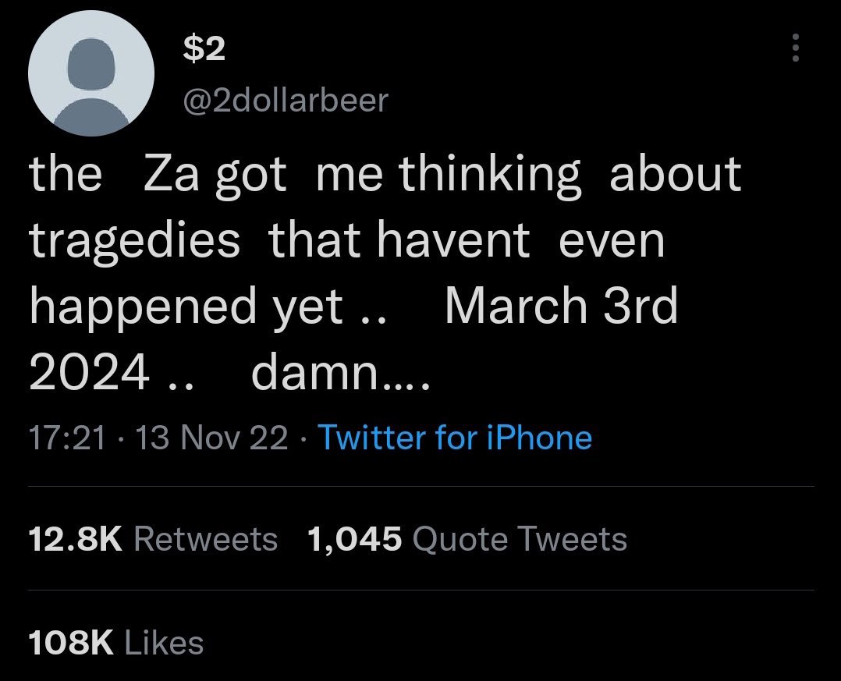The width and height of the screenshot is (841, 681).
Task: Tap the 2024 text in tweet
Action: [89, 372]
